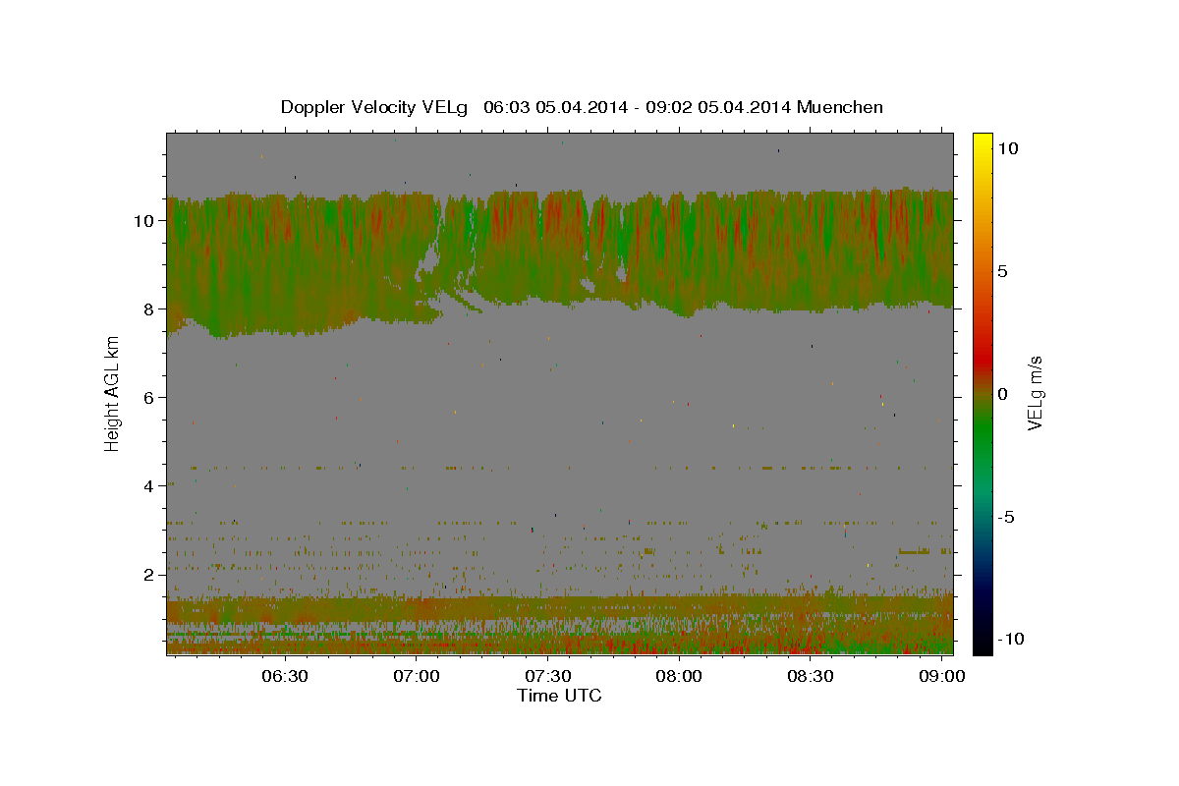Click the 'Height AGL km' axis label

pyautogui.click(x=112, y=393)
